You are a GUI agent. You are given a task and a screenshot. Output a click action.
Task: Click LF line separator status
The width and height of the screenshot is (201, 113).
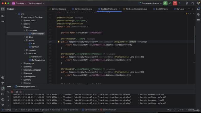(175, 110)
